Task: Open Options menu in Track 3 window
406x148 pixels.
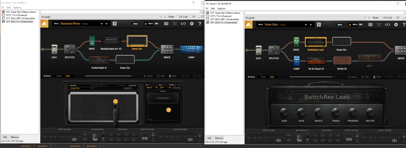Action: [17, 7]
